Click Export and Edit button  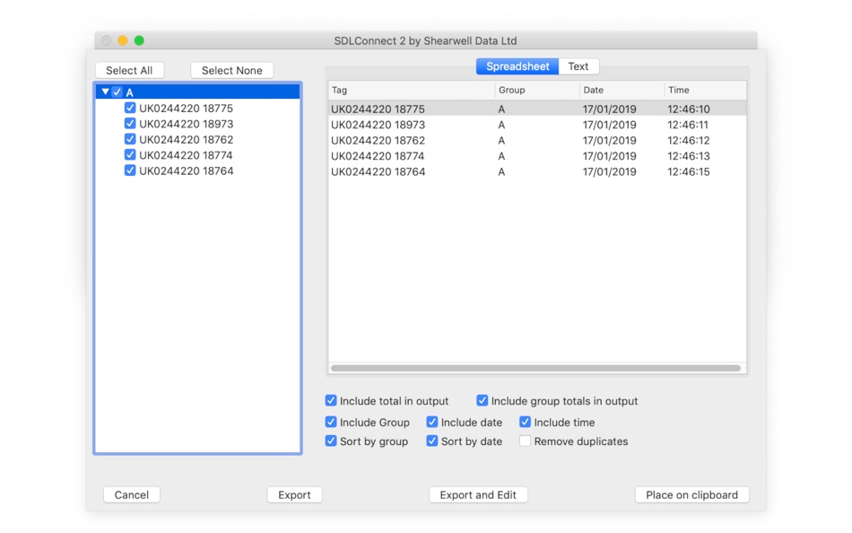click(478, 495)
